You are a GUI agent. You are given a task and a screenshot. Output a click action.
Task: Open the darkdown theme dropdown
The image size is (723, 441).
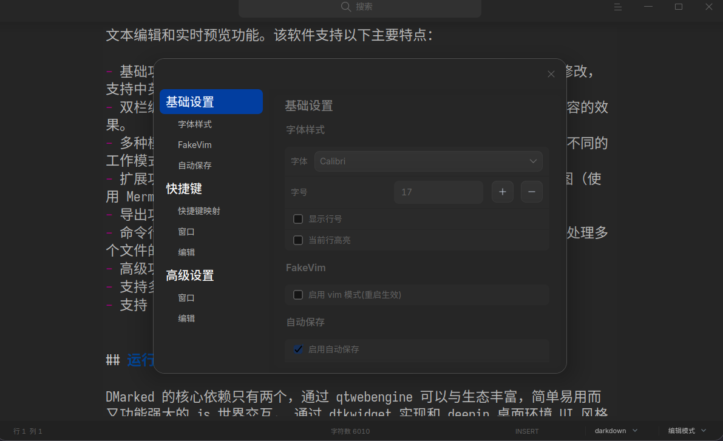pyautogui.click(x=616, y=431)
